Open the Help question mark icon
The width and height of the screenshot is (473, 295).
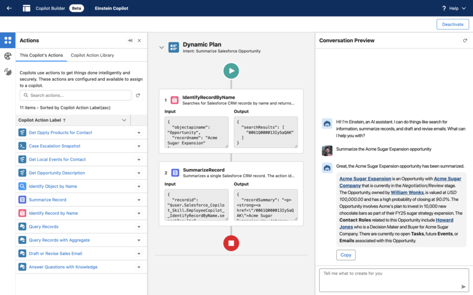click(444, 8)
